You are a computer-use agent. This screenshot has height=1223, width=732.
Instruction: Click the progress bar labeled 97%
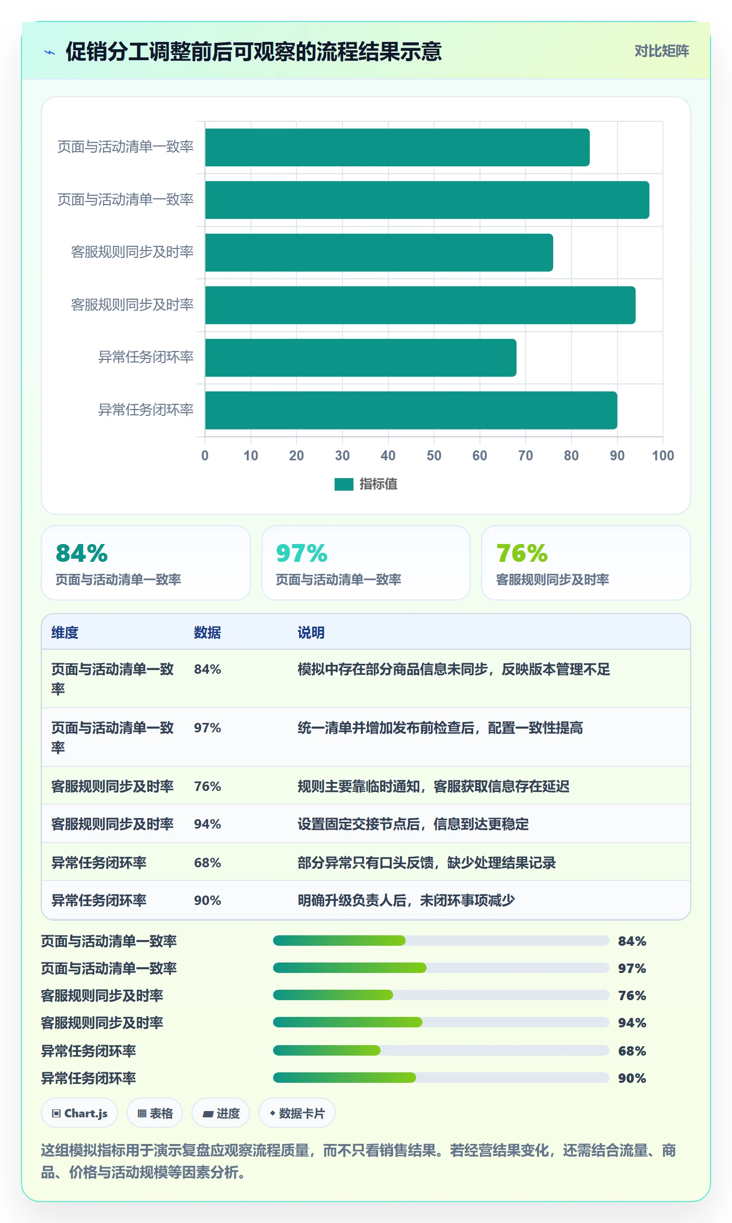click(441, 968)
